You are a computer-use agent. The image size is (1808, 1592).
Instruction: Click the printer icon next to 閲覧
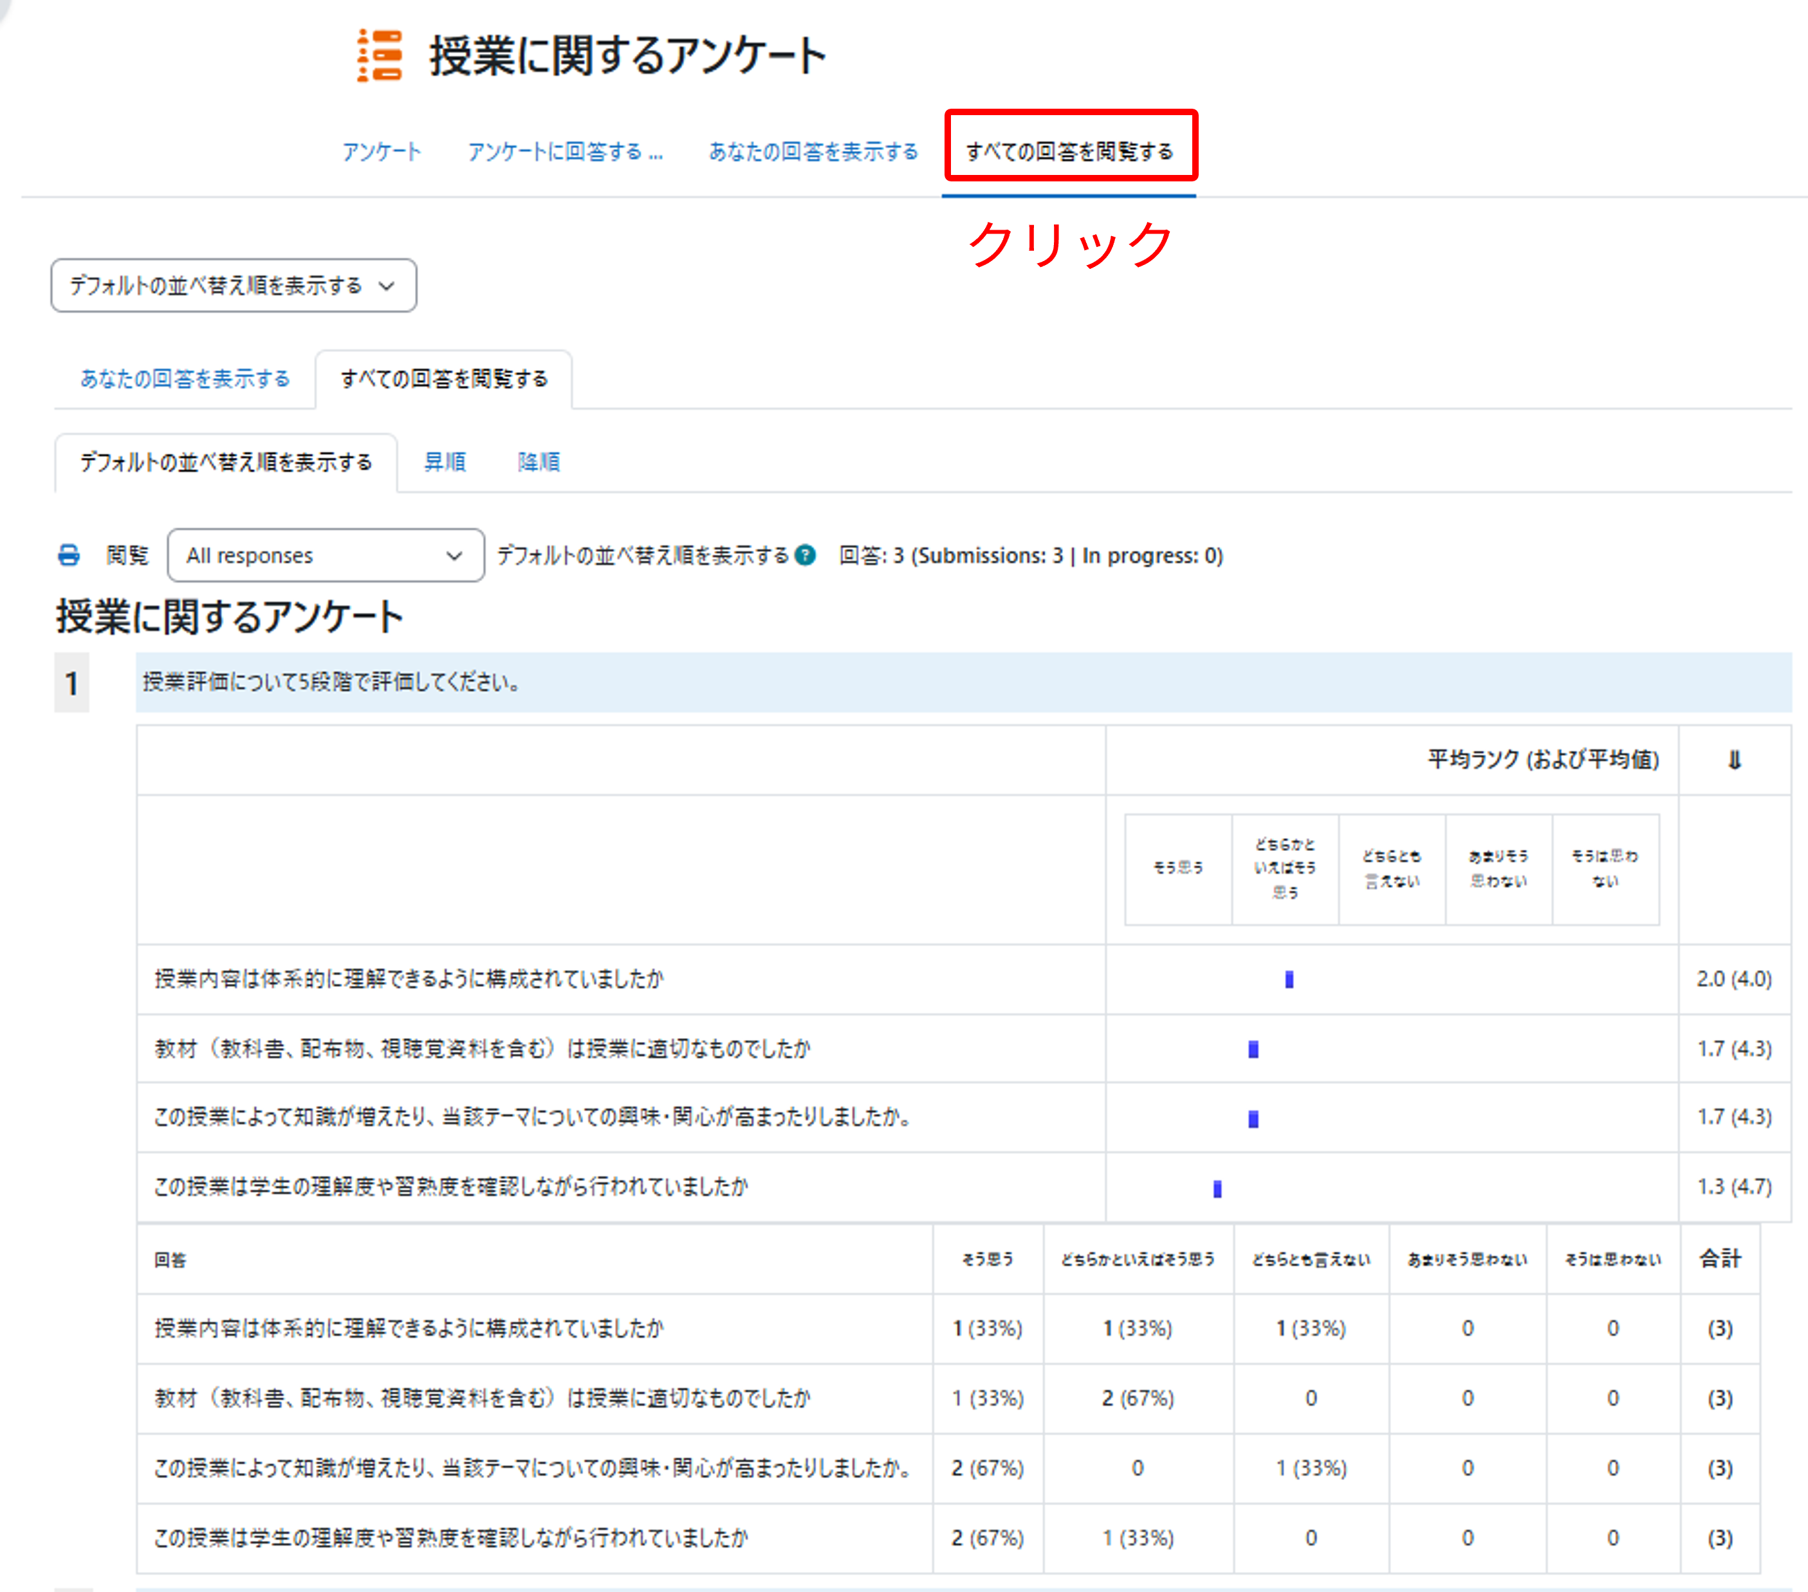pyautogui.click(x=68, y=556)
